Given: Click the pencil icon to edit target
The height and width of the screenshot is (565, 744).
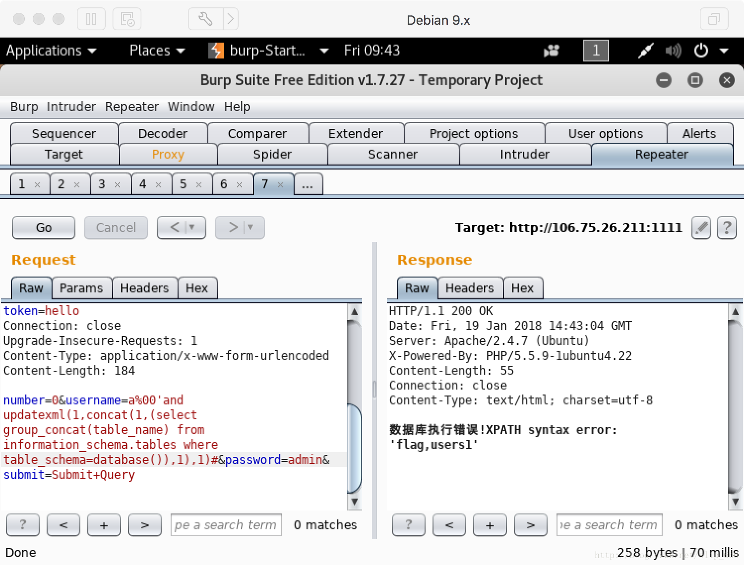Looking at the screenshot, I should tap(701, 228).
